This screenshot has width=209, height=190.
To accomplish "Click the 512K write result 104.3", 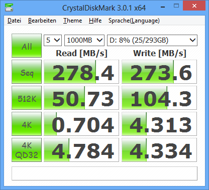I will tap(159, 98).
